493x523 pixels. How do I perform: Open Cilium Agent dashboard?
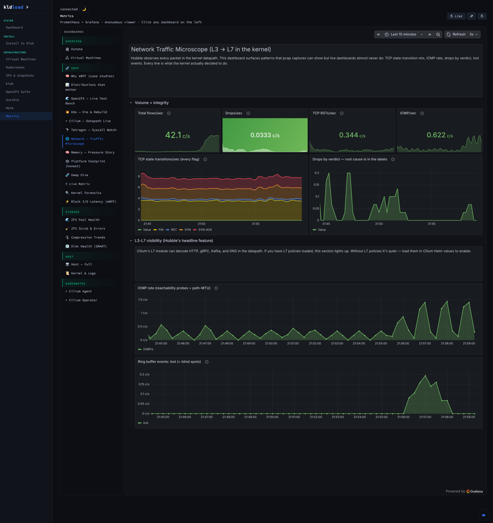(x=91, y=291)
